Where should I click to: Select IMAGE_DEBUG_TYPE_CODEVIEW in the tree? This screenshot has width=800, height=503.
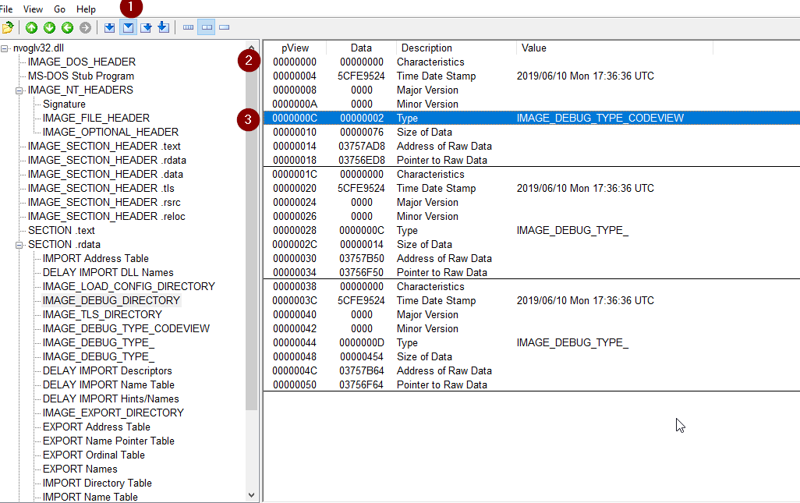126,328
